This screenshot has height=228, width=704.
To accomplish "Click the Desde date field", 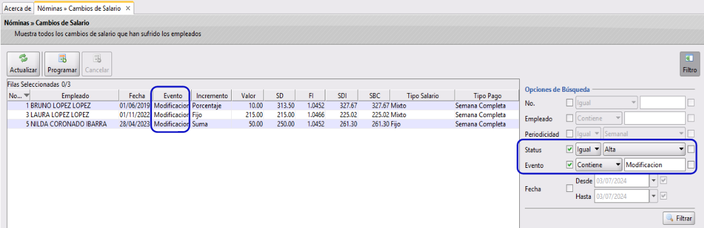I will [622, 181].
